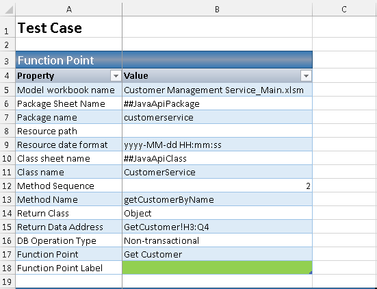Image resolution: width=377 pixels, height=289 pixels.
Task: Select the blue Function Point banner cell
Action: click(69, 60)
